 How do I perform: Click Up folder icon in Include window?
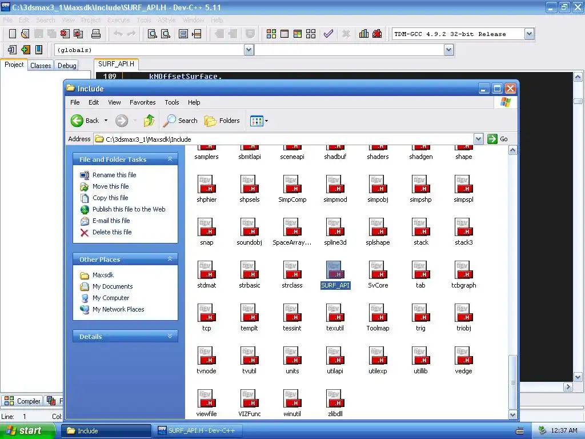(x=149, y=121)
